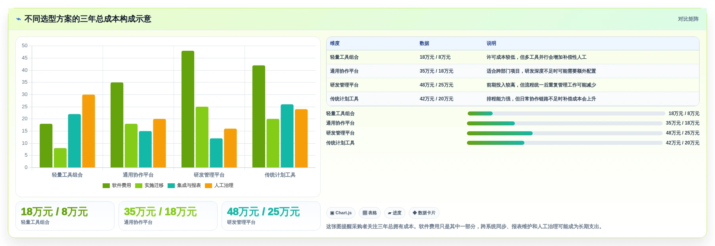This screenshot has height=246, width=715.
Task: Click the 传统计划工具 x-axis label
Action: [280, 175]
